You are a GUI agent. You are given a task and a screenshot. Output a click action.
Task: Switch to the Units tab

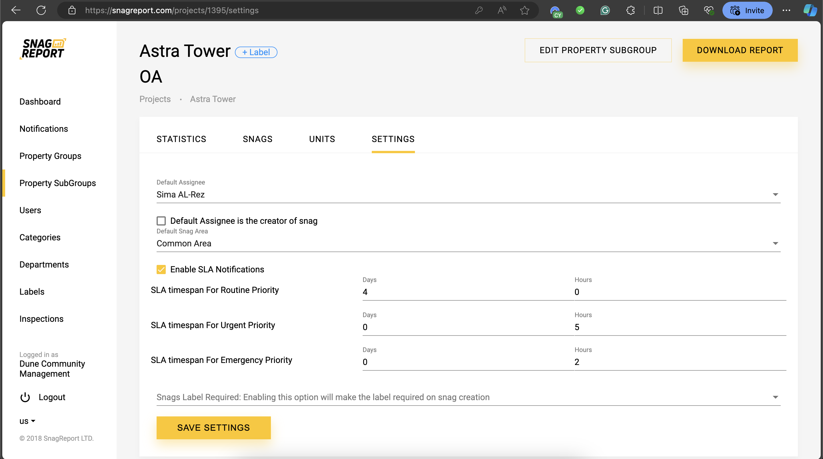pyautogui.click(x=322, y=139)
